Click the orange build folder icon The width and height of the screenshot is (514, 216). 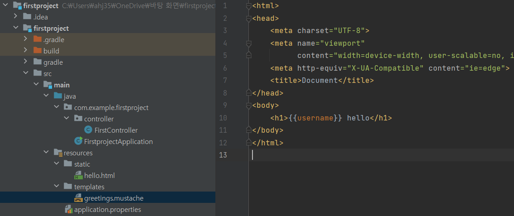coord(38,51)
